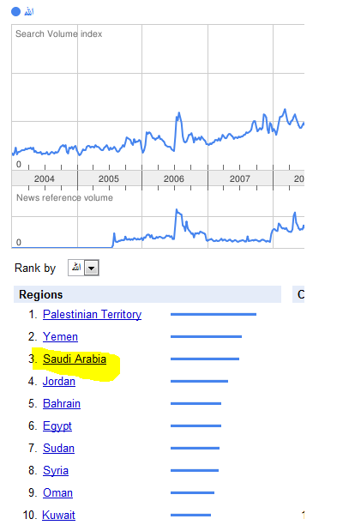
Task: Click the 2006 label on timeline axis
Action: [x=173, y=178]
